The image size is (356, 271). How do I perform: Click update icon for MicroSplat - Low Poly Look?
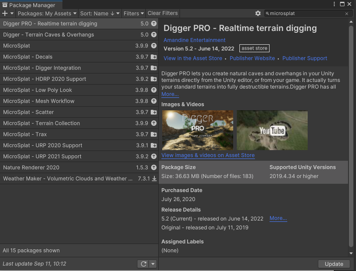pyautogui.click(x=154, y=90)
